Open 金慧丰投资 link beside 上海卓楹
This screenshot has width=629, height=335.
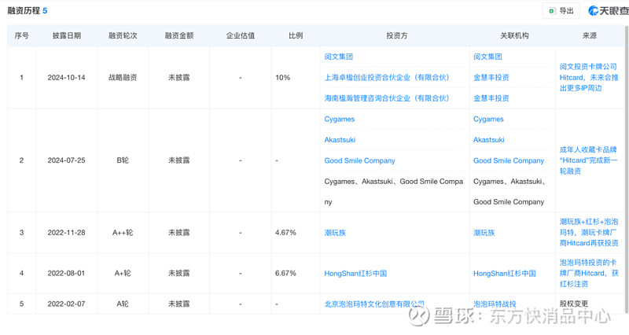tap(491, 77)
